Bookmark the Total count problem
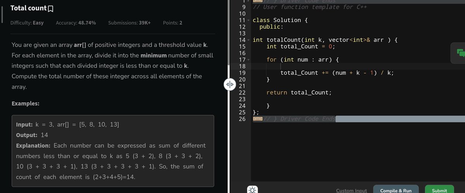The height and width of the screenshot is (193, 465). coord(50,8)
